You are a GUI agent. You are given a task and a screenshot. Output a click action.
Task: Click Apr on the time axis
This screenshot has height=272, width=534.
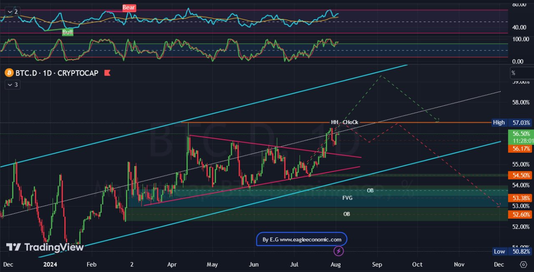click(x=171, y=264)
